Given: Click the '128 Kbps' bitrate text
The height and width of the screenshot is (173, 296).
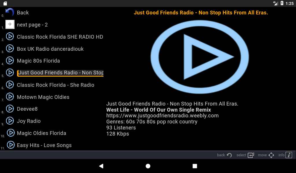Looking at the screenshot, I should point(118,134).
